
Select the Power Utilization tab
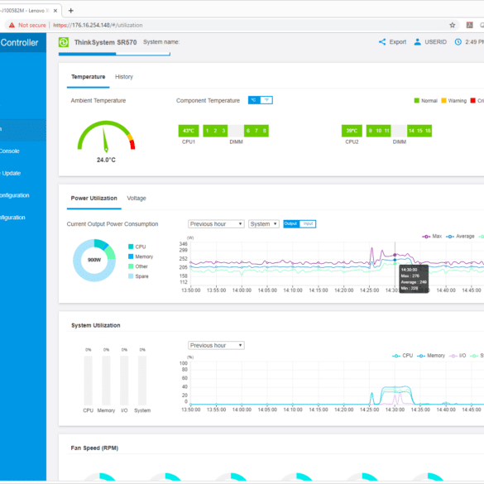click(93, 199)
